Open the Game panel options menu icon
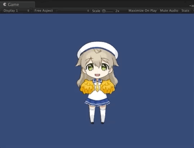This screenshot has width=194, height=148. (x=191, y=6)
